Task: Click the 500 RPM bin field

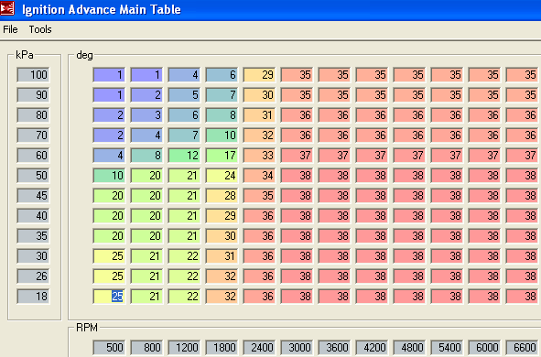Action: (109, 347)
